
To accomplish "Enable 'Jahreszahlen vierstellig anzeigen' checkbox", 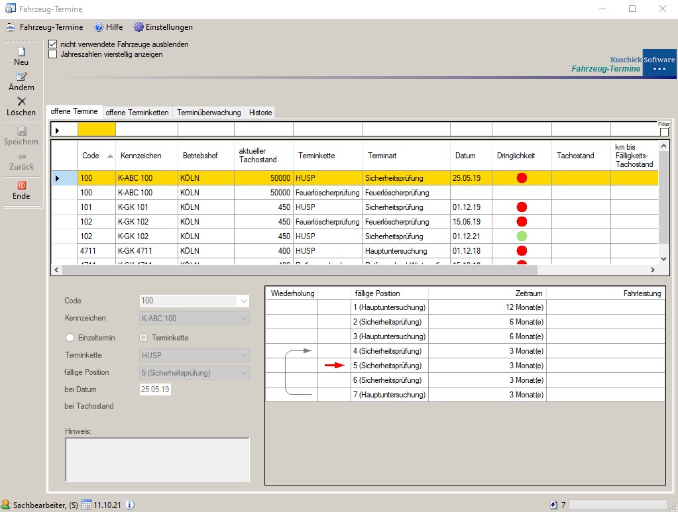I will pos(53,54).
